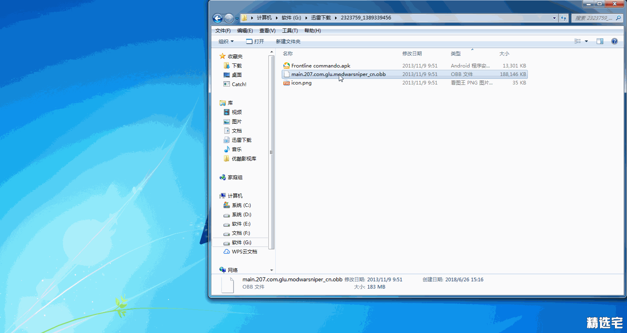627x333 pixels.
Task: Click the Frontline commando.apk file icon
Action: 287,65
